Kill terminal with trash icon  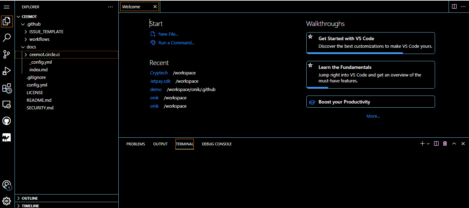pyautogui.click(x=445, y=144)
